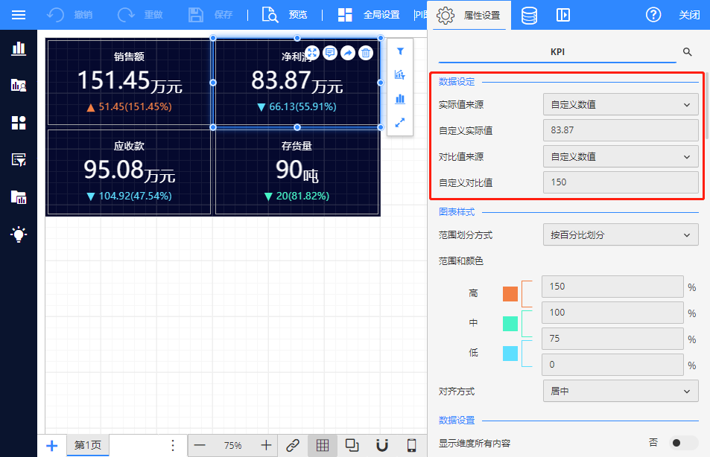Open the comment icon on 净利润 widget
This screenshot has height=457, width=710.
coord(330,53)
